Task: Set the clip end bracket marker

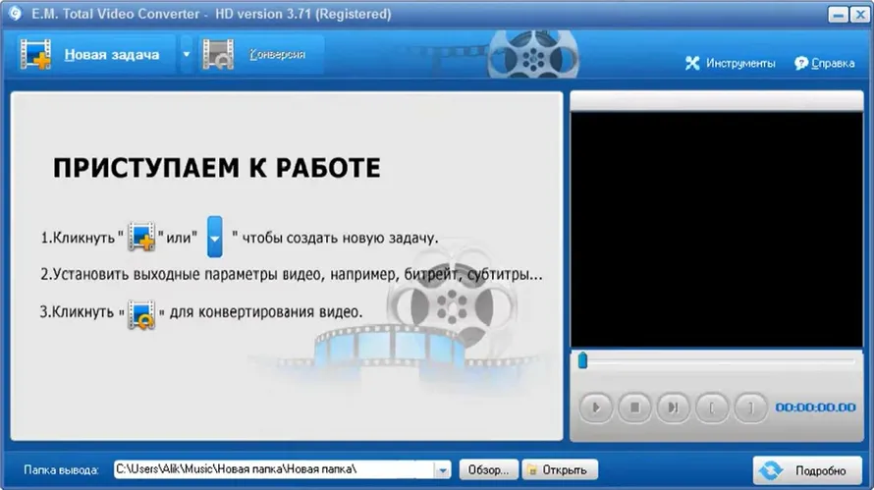Action: [x=750, y=408]
